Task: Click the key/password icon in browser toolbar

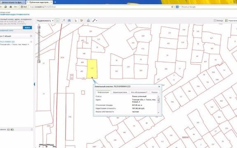Action: pos(16,7)
